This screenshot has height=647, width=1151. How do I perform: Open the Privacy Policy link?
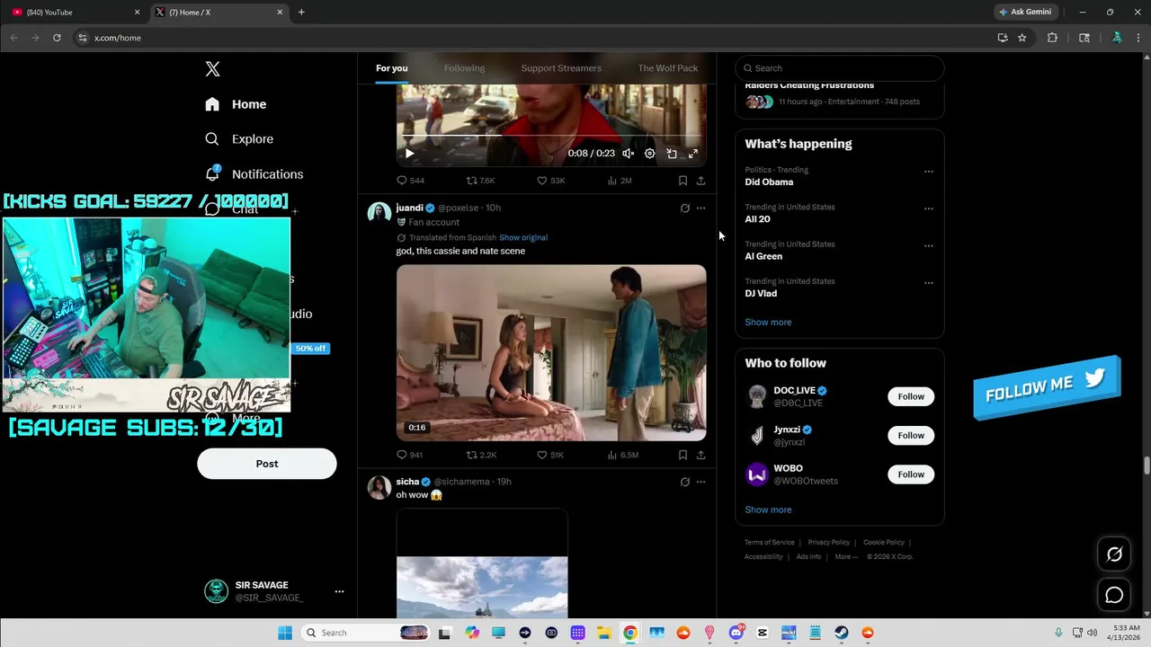click(828, 543)
